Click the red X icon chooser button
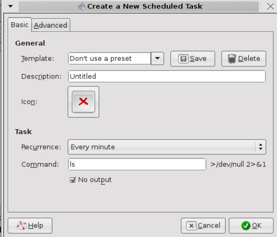Image resolution: width=277 pixels, height=237 pixels. pos(84,102)
